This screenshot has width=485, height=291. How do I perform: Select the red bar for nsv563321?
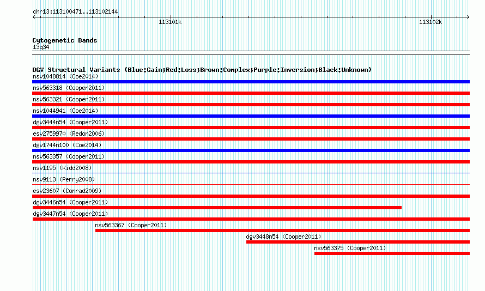(251, 105)
